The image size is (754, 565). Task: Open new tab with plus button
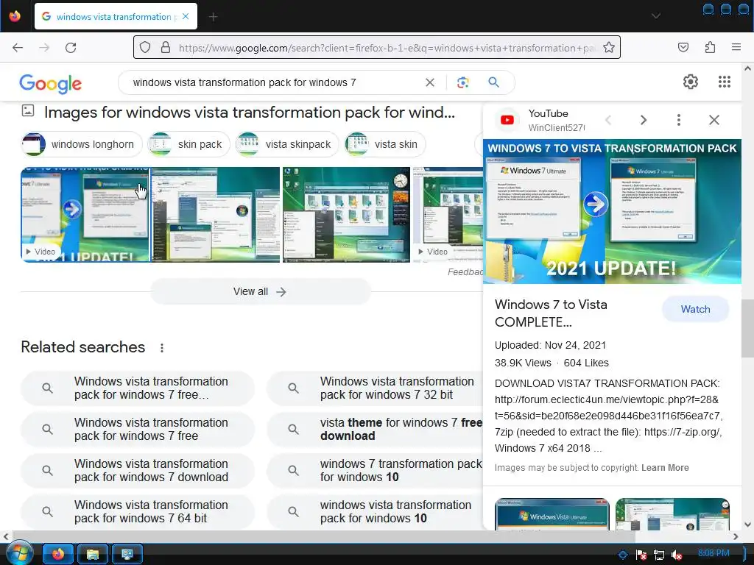[x=213, y=17]
